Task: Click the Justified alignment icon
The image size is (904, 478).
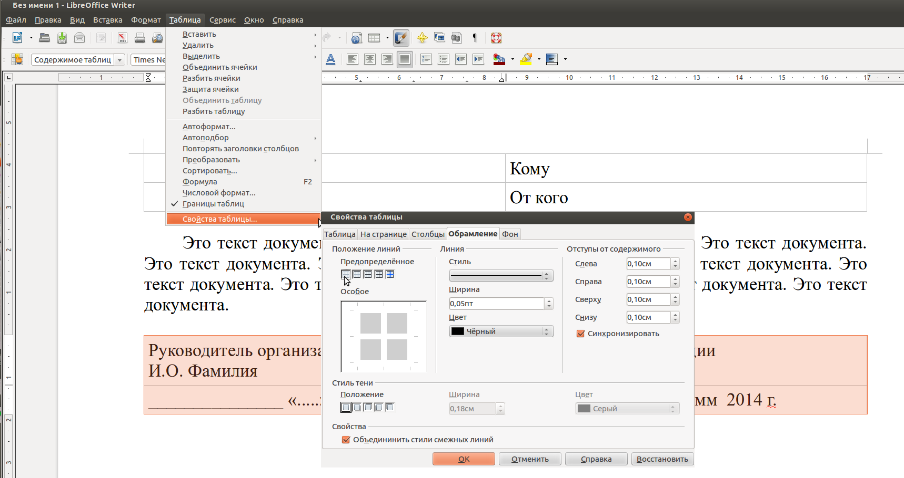Action: click(405, 59)
